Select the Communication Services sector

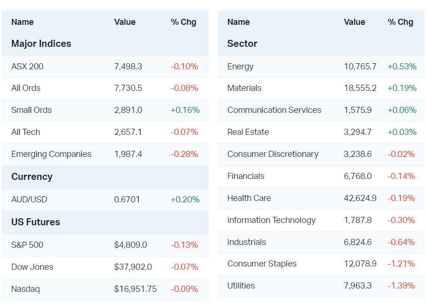pyautogui.click(x=274, y=110)
